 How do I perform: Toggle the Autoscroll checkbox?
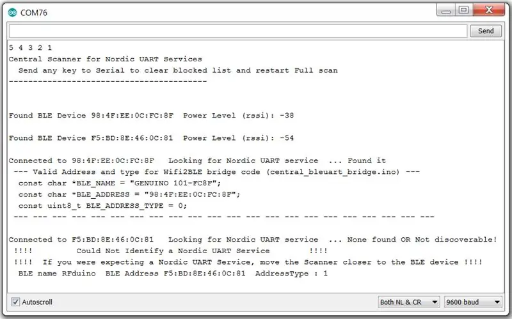pyautogui.click(x=15, y=302)
